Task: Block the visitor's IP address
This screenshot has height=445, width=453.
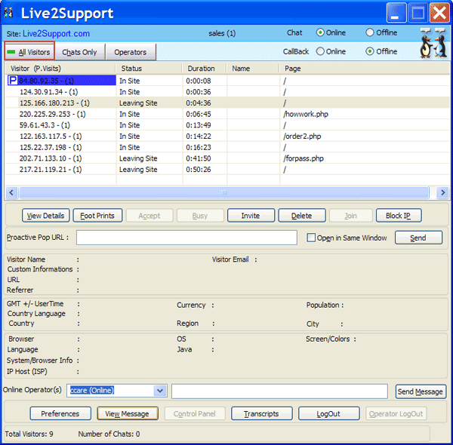Action: [399, 216]
